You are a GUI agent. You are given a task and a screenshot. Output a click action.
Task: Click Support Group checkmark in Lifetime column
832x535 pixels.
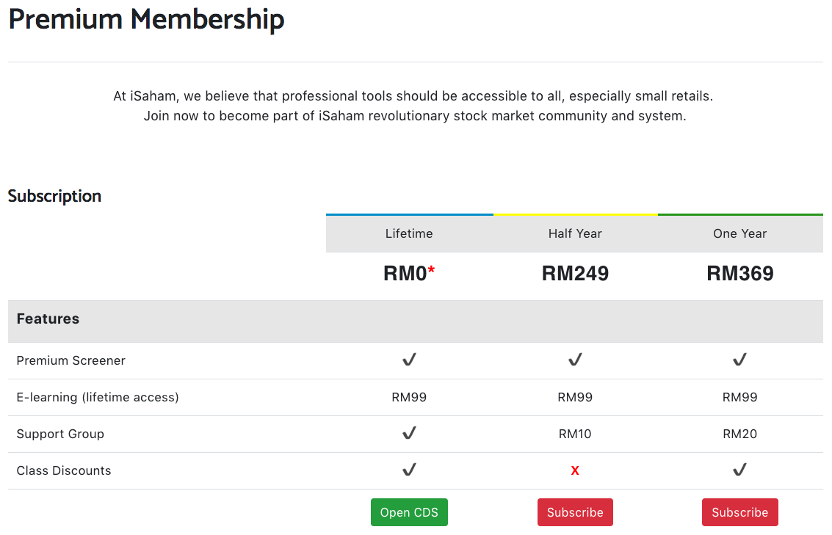coord(409,433)
